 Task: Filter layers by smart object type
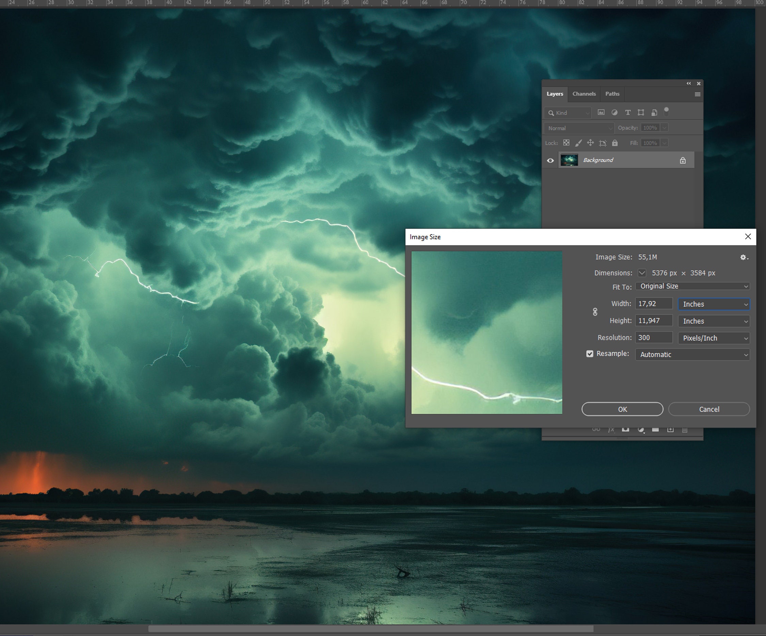[654, 113]
